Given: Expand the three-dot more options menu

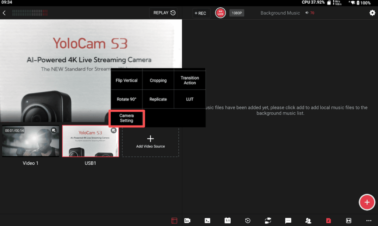Looking at the screenshot, I should tap(368, 220).
